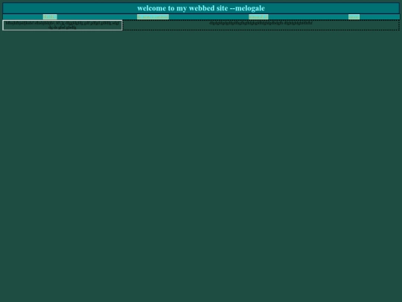Open the third navigation link in the menu bar

click(258, 17)
